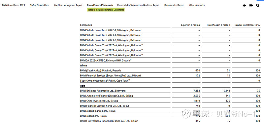Click the Companies column header
Screen dimensions: 264x122
click(86, 25)
